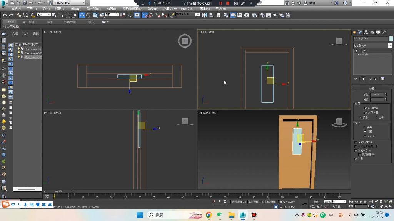Image resolution: width=394 pixels, height=221 pixels.
Task: Enable the Cap End checkbox under Extrude
Action: tap(366, 112)
